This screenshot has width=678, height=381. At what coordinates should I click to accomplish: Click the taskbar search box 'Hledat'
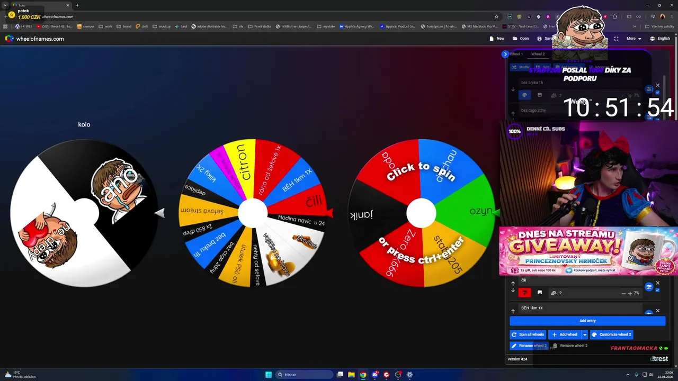pyautogui.click(x=304, y=375)
